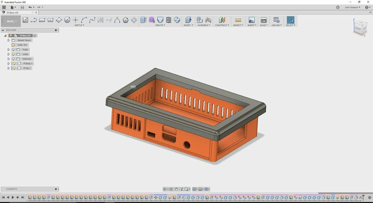This screenshot has width=373, height=203.
Task: Show the Sketches folder via lightbulb
Action: click(13, 59)
